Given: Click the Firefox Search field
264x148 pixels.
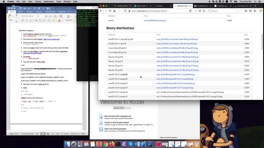Looking at the screenshot, I should 222,11.
